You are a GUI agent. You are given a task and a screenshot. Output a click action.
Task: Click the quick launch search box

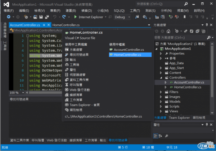160,4
